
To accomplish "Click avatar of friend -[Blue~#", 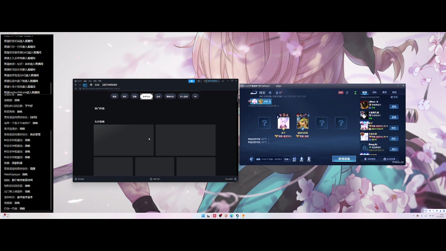I will [364, 105].
